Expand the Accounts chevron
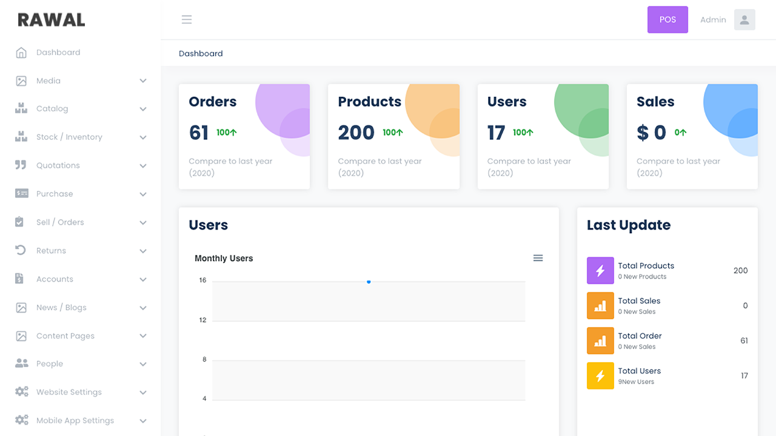Image resolution: width=776 pixels, height=436 pixels. 143,279
